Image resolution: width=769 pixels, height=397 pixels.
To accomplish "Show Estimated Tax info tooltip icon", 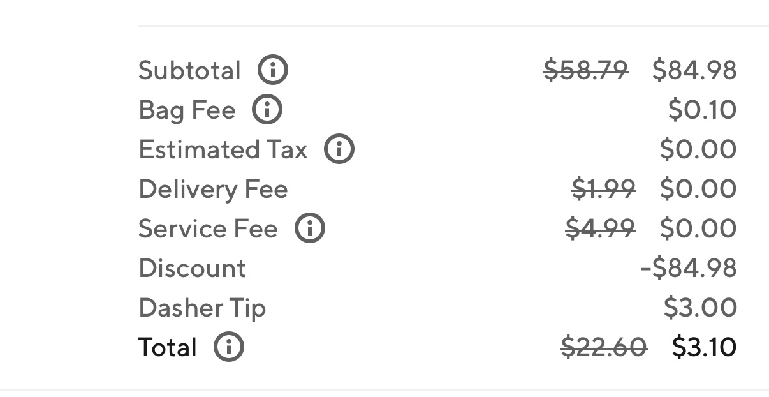I will pyautogui.click(x=339, y=149).
